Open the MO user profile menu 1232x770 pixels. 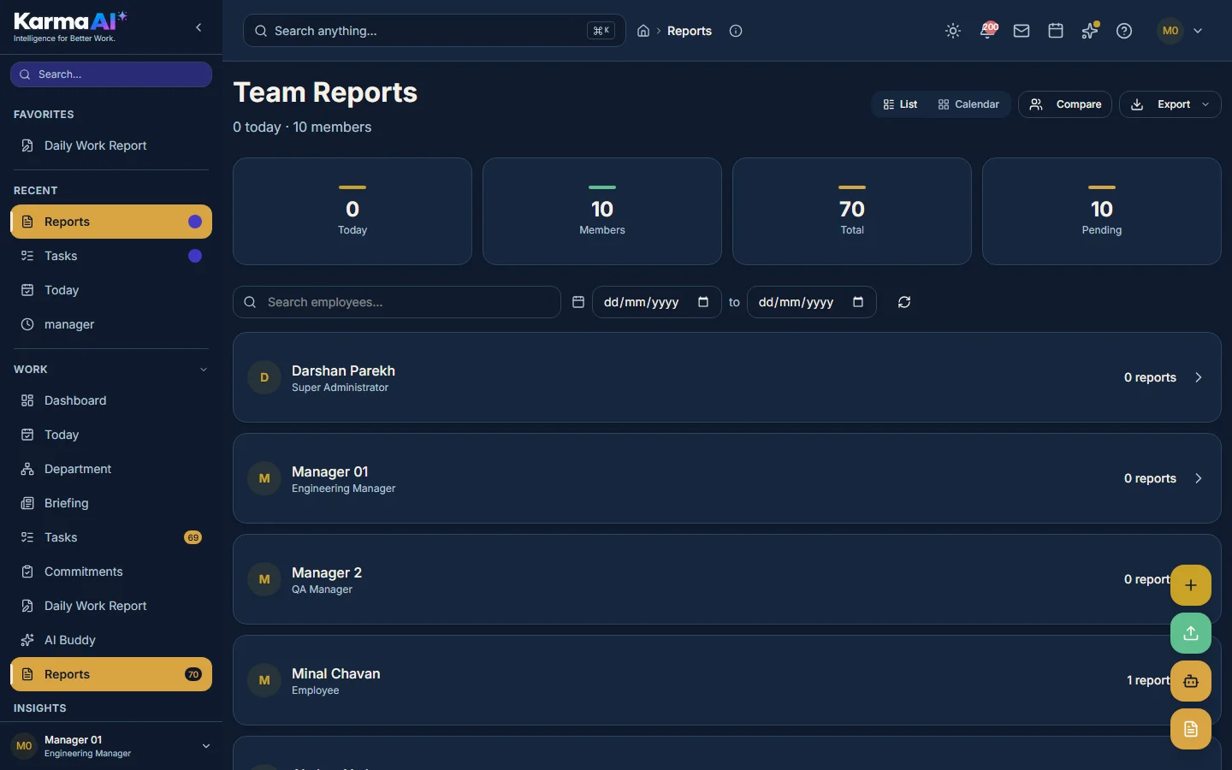1181,31
